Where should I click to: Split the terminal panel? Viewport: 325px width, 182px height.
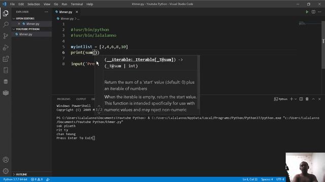[x=301, y=99]
